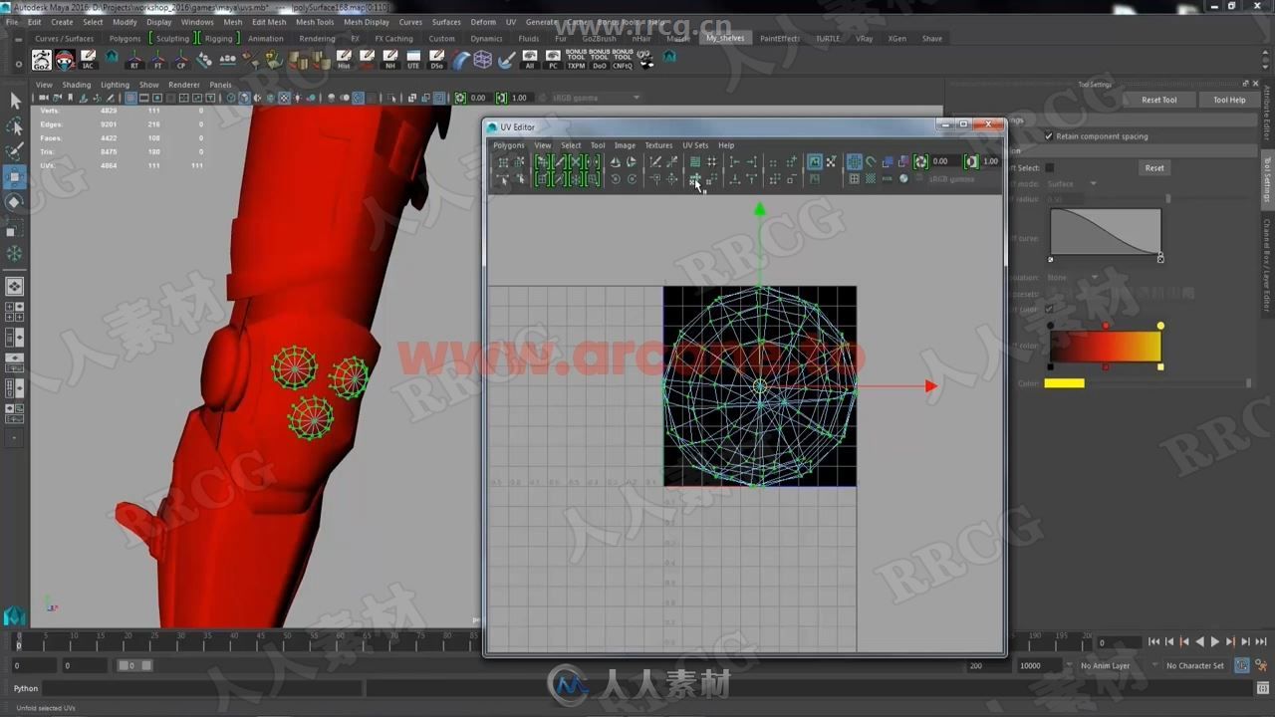
Task: Open the viewport sRGB gamma dropdown
Action: [x=596, y=98]
